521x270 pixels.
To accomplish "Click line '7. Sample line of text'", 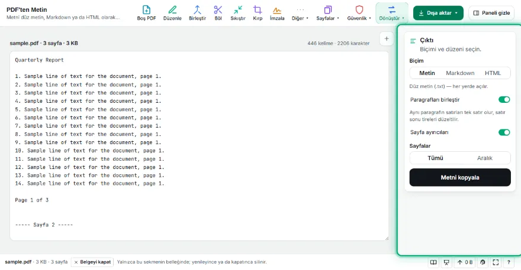I will coord(88,126).
